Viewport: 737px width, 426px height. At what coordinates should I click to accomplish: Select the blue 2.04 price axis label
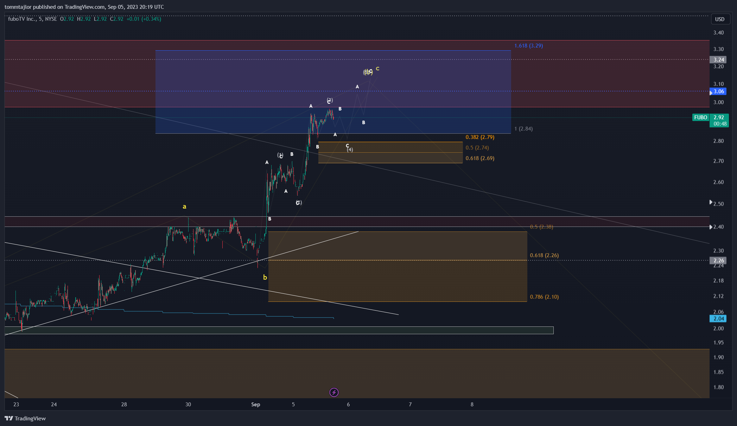(718, 319)
